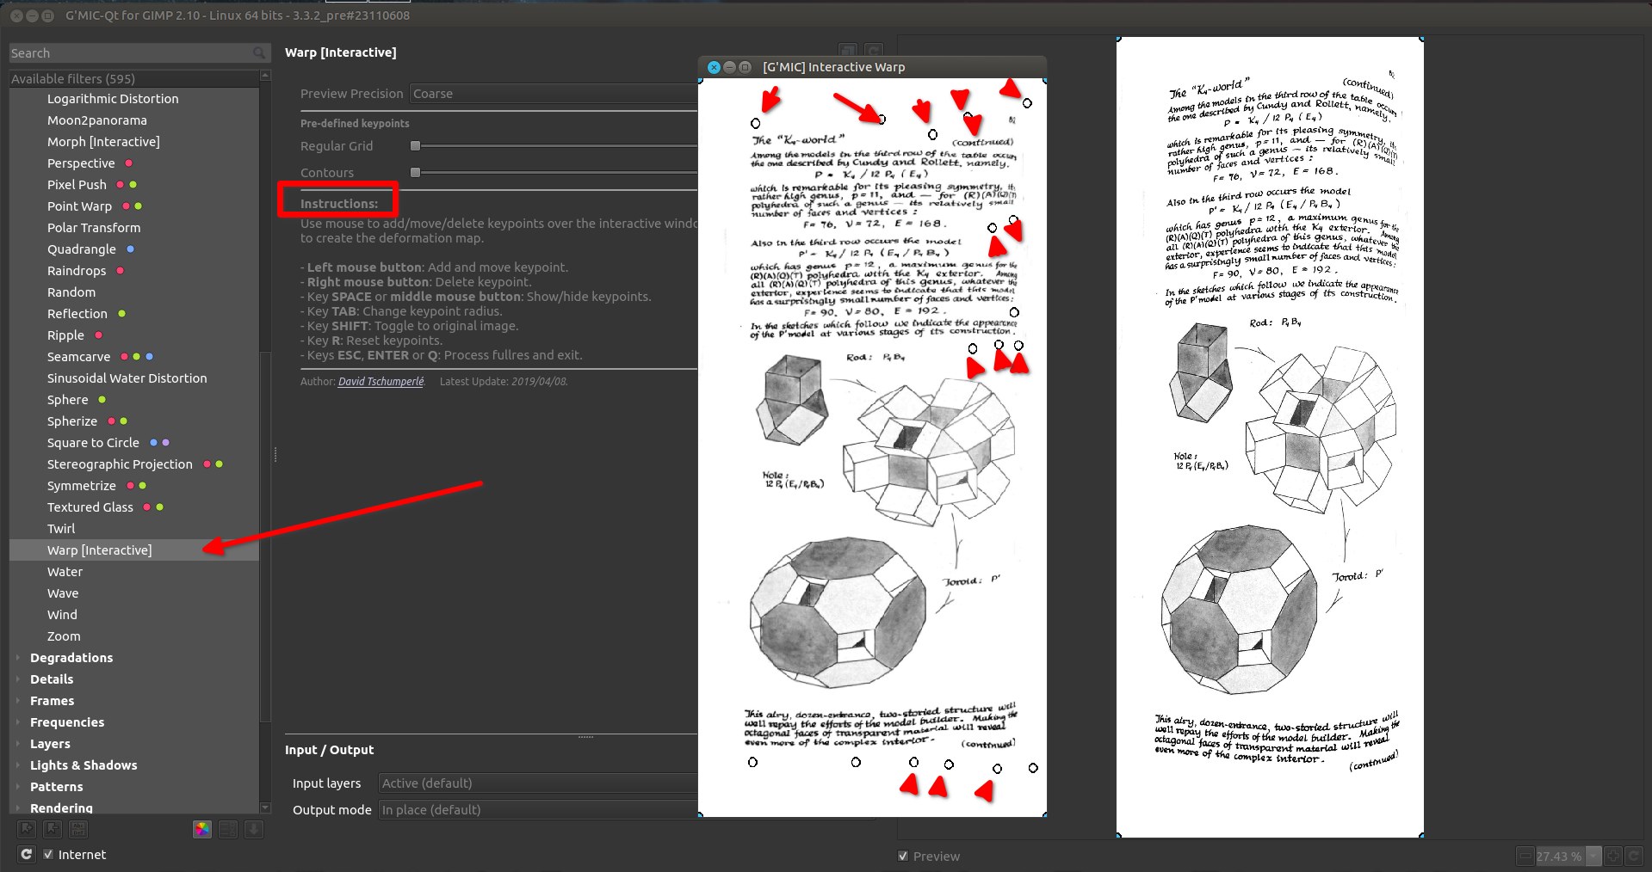
Task: Select the Wind filter
Action: (62, 615)
